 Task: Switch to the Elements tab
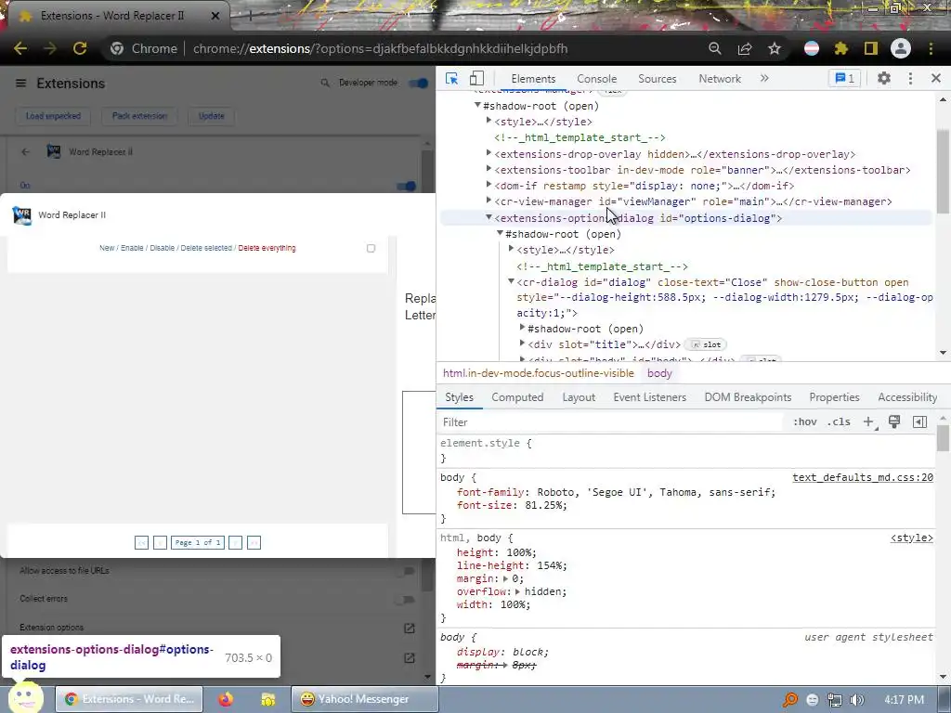[x=533, y=79]
